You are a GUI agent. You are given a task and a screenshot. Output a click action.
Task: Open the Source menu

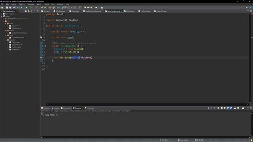14,4
